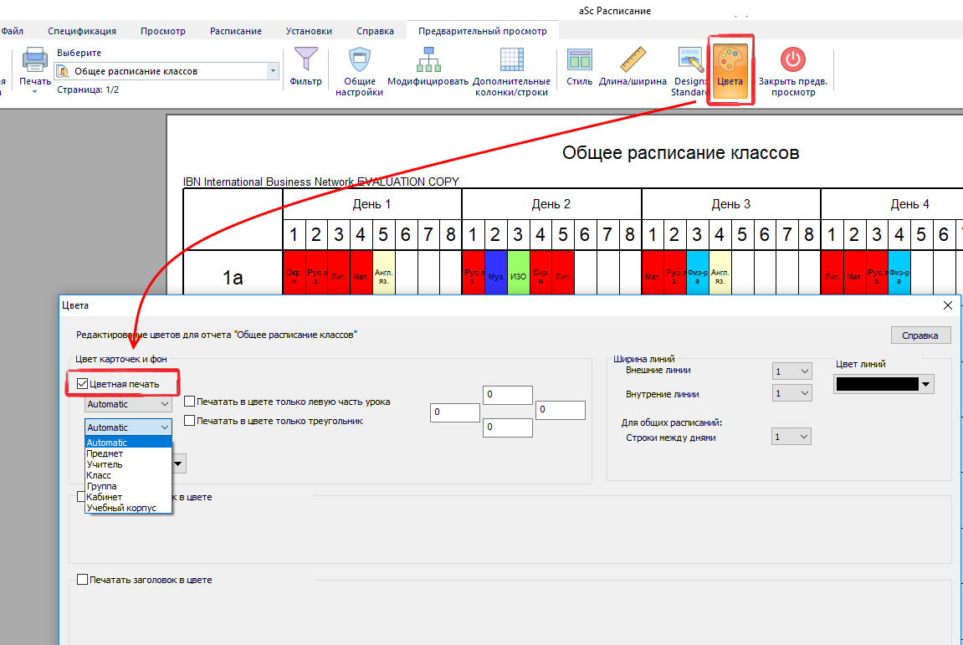The width and height of the screenshot is (963, 645).
Task: Click the Модифицировать toolbar icon
Action: [428, 61]
